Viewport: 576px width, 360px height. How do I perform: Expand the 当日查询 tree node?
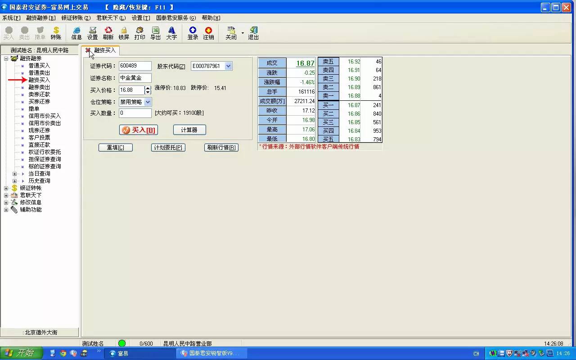tap(14, 174)
